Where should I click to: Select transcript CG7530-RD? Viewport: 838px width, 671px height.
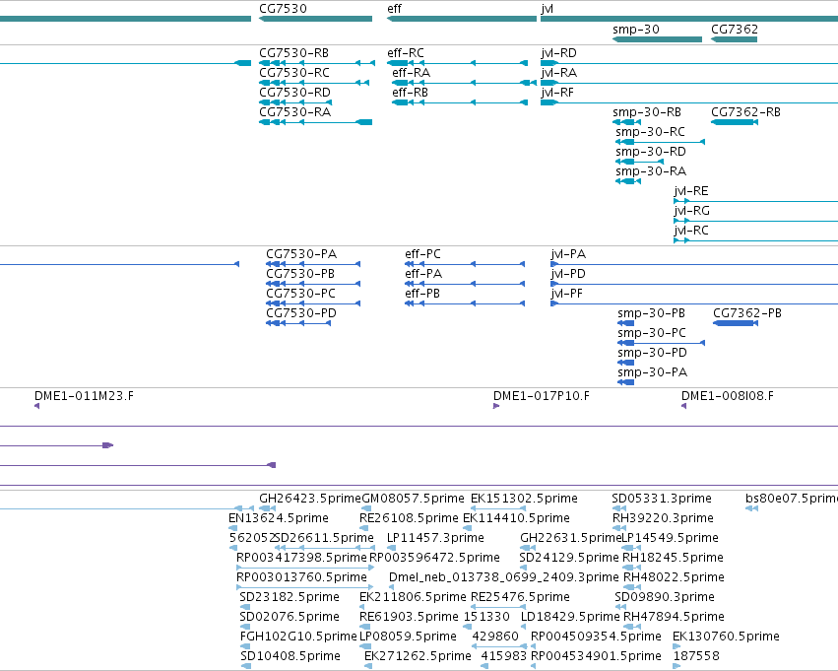(x=295, y=102)
